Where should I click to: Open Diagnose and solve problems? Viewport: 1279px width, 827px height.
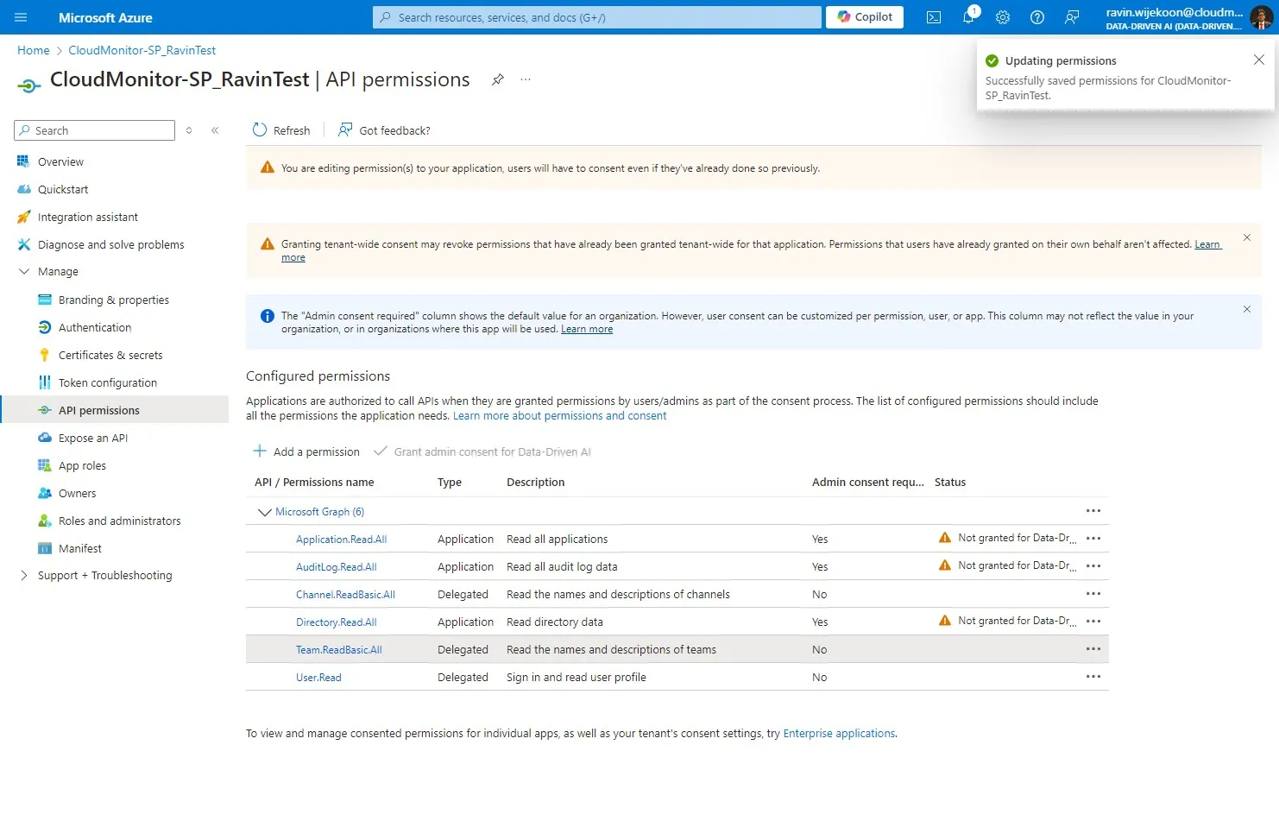(x=111, y=244)
